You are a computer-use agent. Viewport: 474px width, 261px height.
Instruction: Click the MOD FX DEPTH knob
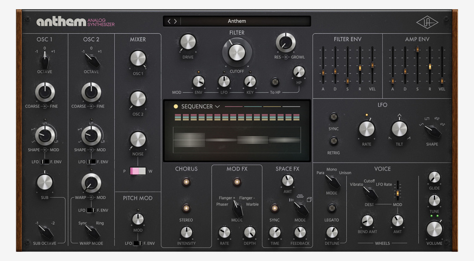(x=249, y=232)
